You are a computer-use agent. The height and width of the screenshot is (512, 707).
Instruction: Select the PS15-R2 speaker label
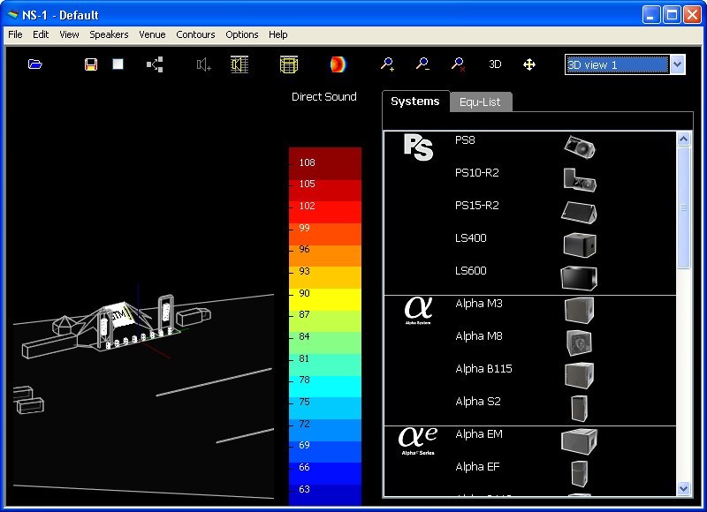(x=476, y=206)
